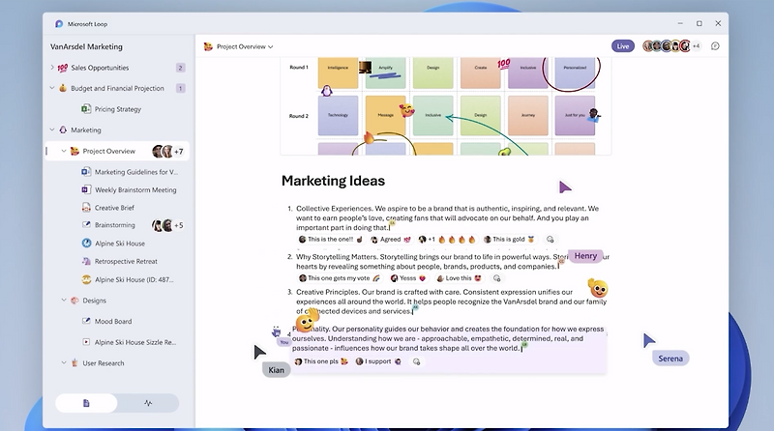Open the Retrospective Retreat page

(126, 261)
